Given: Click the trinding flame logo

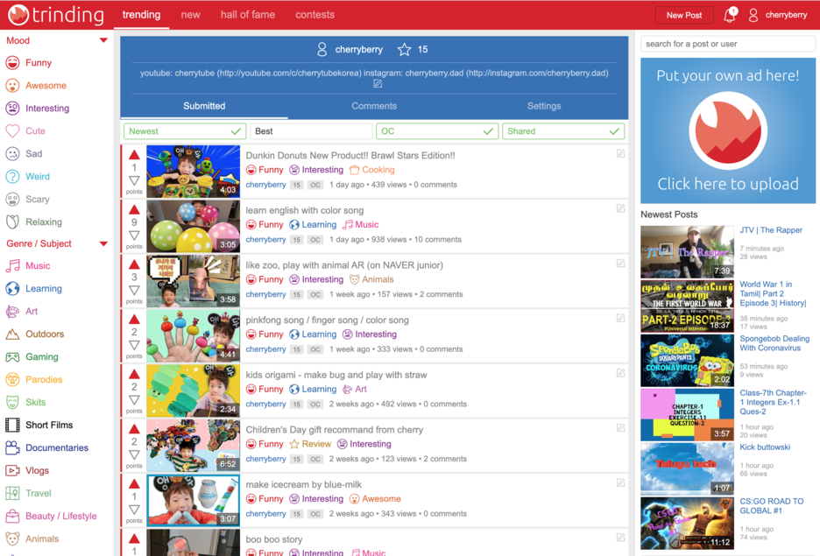Looking at the screenshot, I should pos(18,15).
